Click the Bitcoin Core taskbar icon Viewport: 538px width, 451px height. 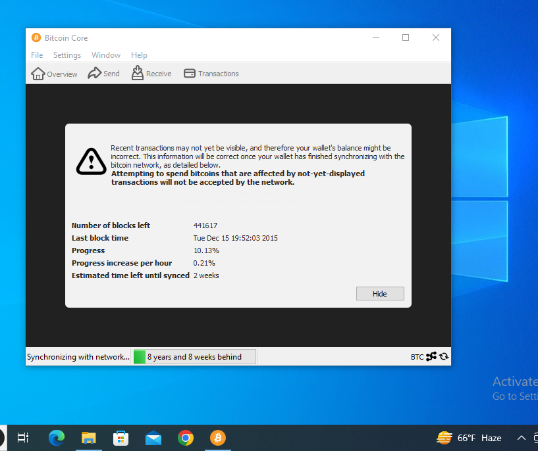218,438
